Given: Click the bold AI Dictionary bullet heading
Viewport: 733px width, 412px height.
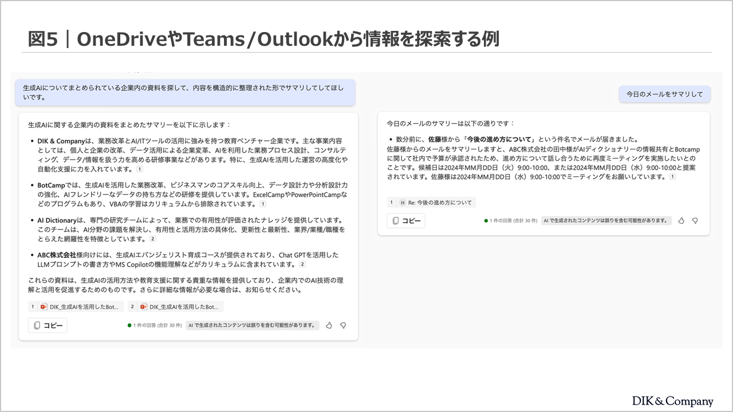Looking at the screenshot, I should point(57,220).
